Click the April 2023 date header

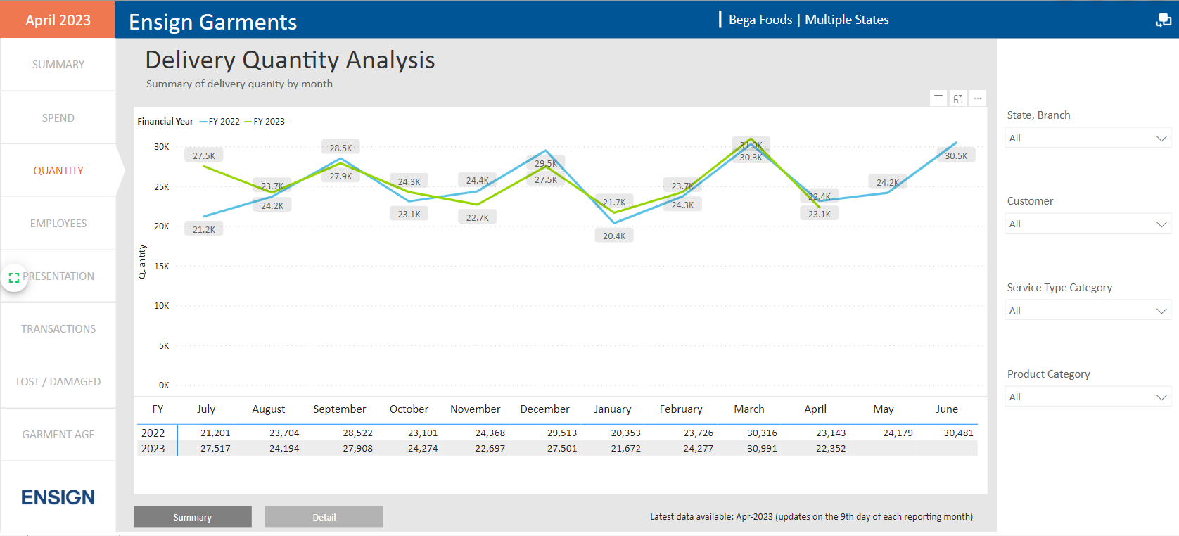click(x=58, y=20)
